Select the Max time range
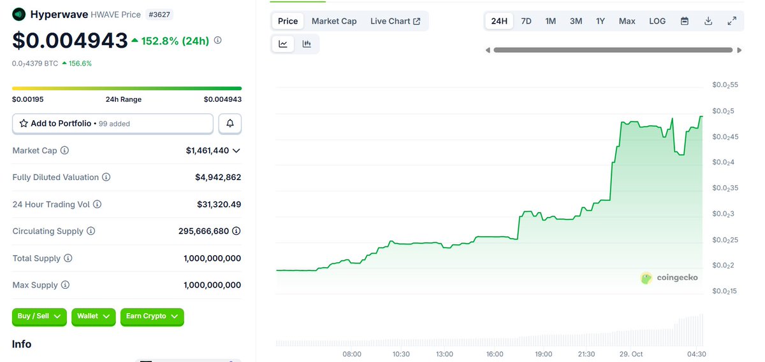The image size is (765, 362). pos(627,21)
